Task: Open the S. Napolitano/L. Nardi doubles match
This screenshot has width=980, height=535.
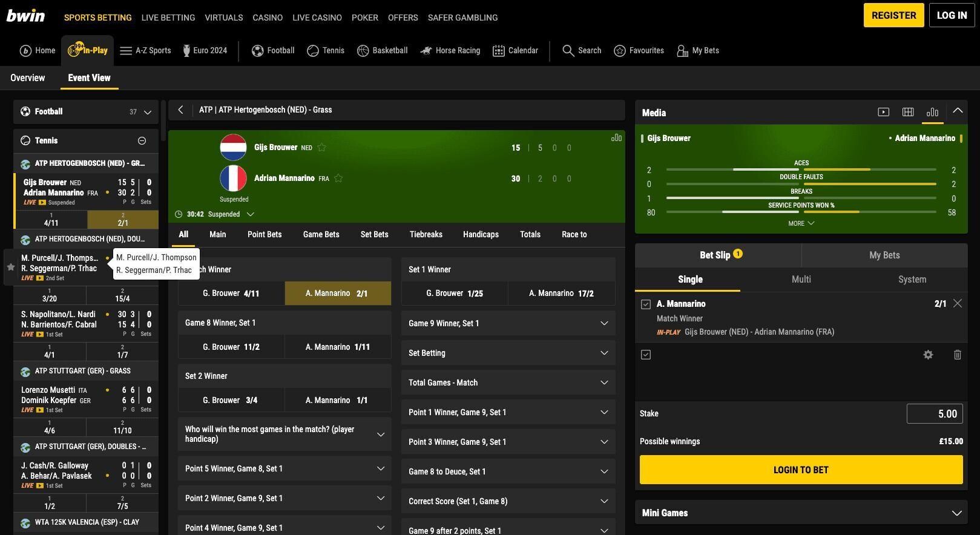Action: pos(86,324)
